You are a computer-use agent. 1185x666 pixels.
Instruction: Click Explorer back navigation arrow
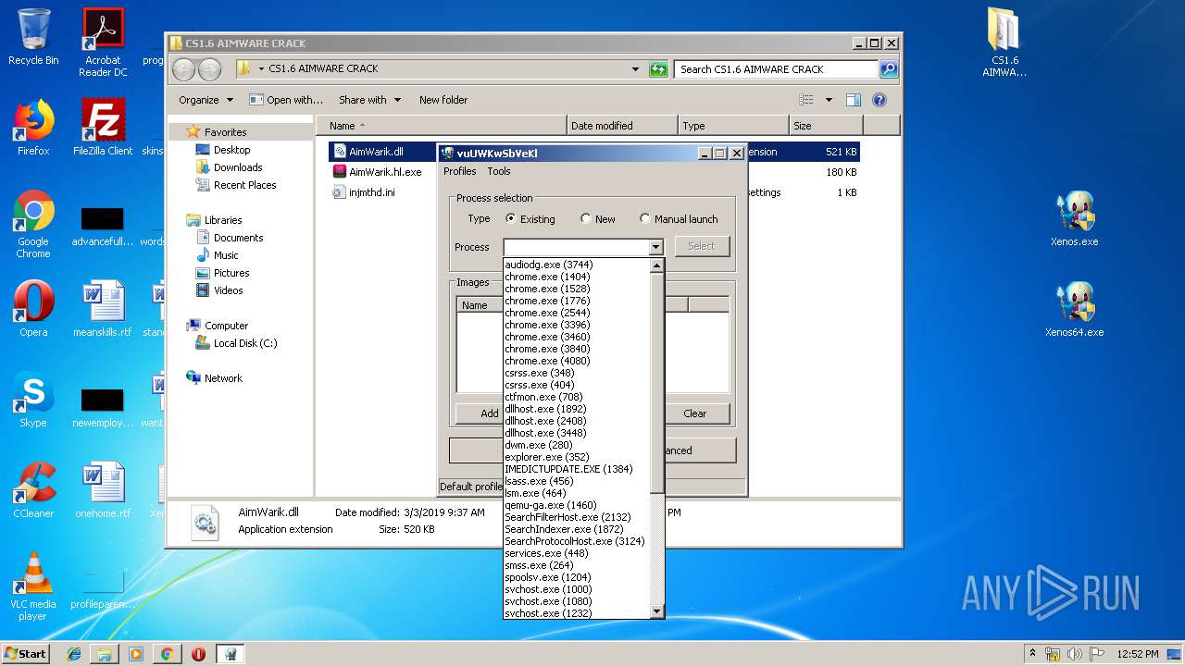coord(183,69)
